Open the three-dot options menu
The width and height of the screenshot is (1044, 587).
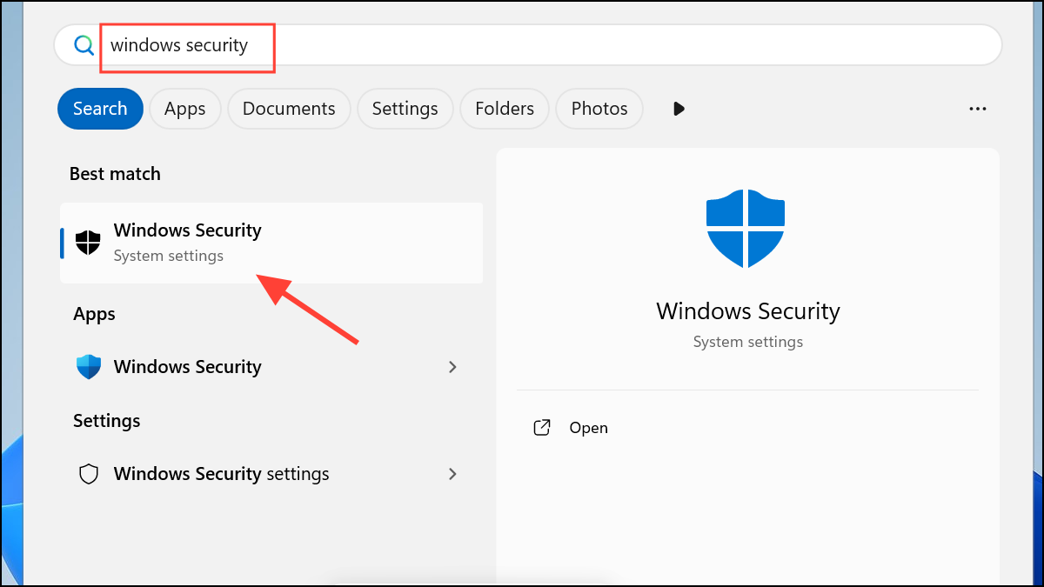[978, 109]
